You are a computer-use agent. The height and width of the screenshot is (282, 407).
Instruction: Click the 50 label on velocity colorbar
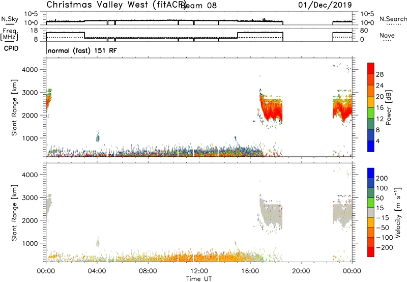point(380,198)
